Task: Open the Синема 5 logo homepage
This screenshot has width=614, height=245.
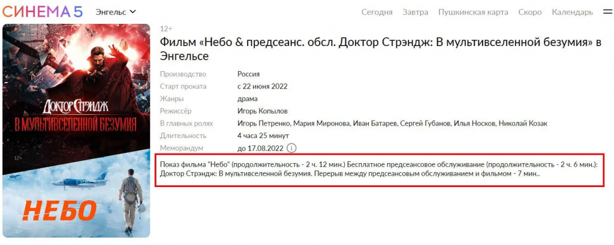Action: [43, 11]
